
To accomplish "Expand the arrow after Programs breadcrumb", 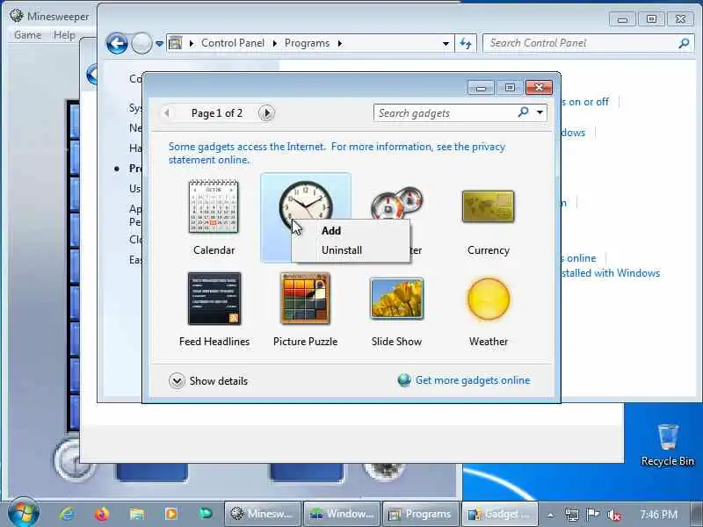I will (x=340, y=43).
